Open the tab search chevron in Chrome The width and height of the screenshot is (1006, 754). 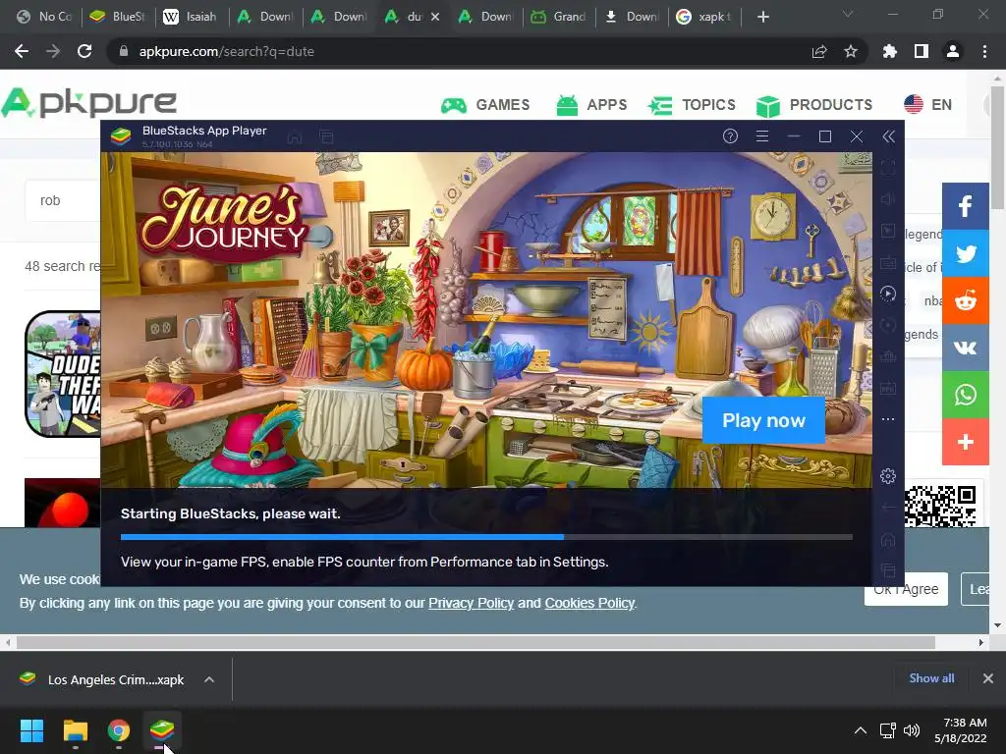coord(848,14)
